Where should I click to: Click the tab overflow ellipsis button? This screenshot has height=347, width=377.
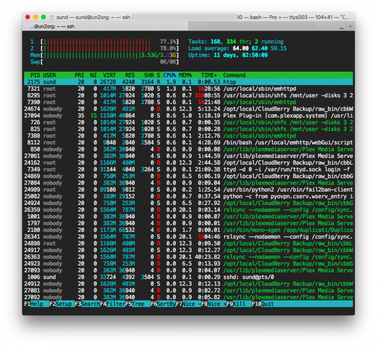point(341,28)
